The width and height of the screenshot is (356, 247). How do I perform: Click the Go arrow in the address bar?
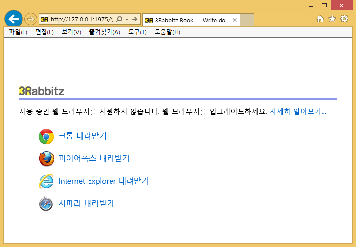(x=135, y=19)
